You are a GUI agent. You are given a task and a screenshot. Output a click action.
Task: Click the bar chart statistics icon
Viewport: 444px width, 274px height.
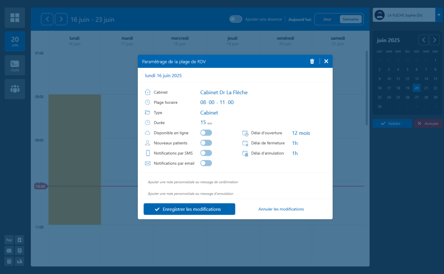[20, 261]
